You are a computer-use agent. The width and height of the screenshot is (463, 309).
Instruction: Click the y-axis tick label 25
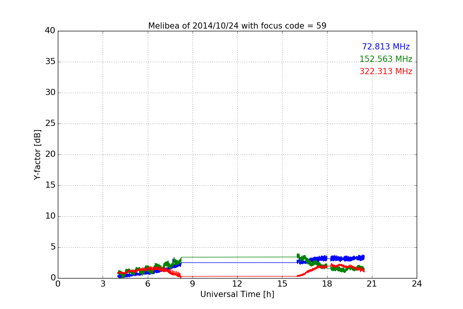click(50, 124)
